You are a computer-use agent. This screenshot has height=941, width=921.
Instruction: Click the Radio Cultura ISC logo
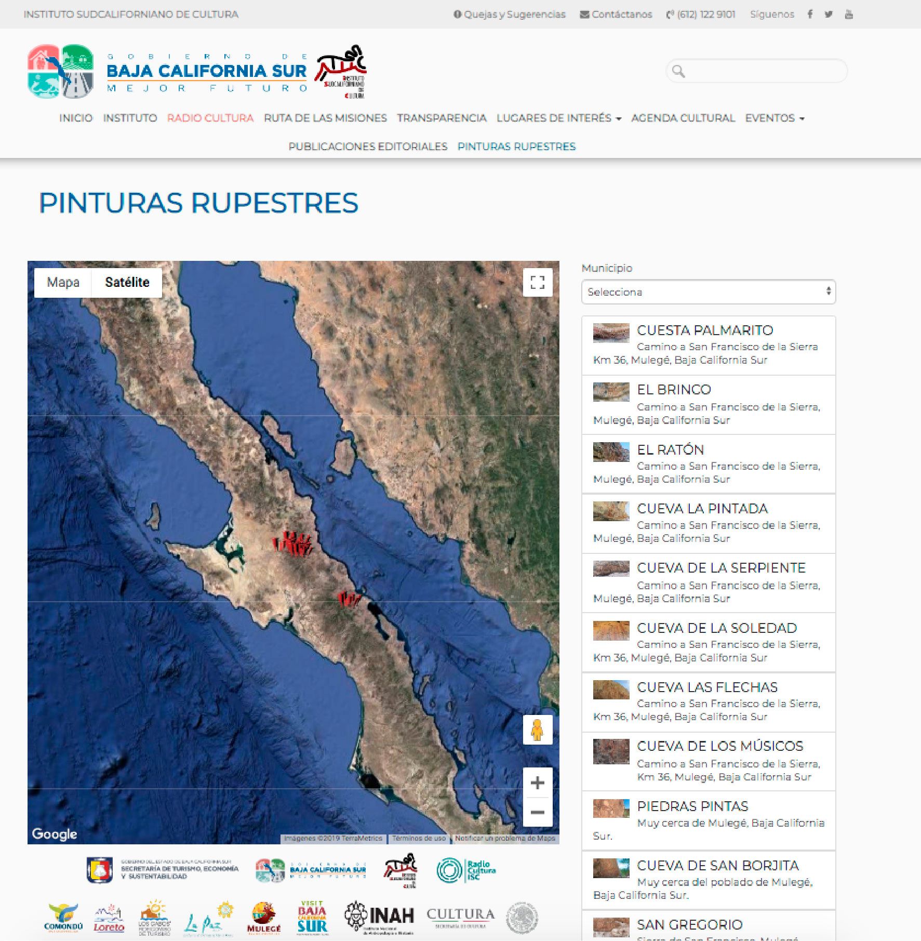point(466,870)
